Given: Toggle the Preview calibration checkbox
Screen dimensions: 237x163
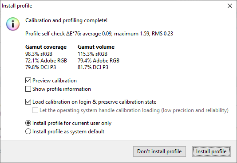Looking at the screenshot, I should (x=28, y=81).
